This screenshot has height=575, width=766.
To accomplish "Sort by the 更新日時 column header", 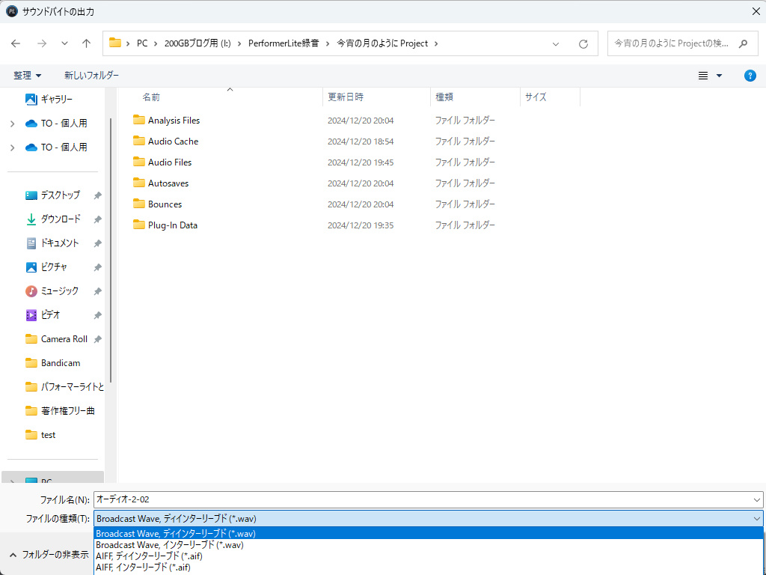I will point(346,97).
